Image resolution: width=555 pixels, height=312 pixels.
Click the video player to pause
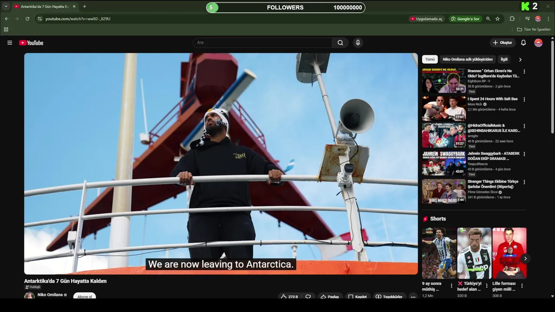click(x=221, y=164)
